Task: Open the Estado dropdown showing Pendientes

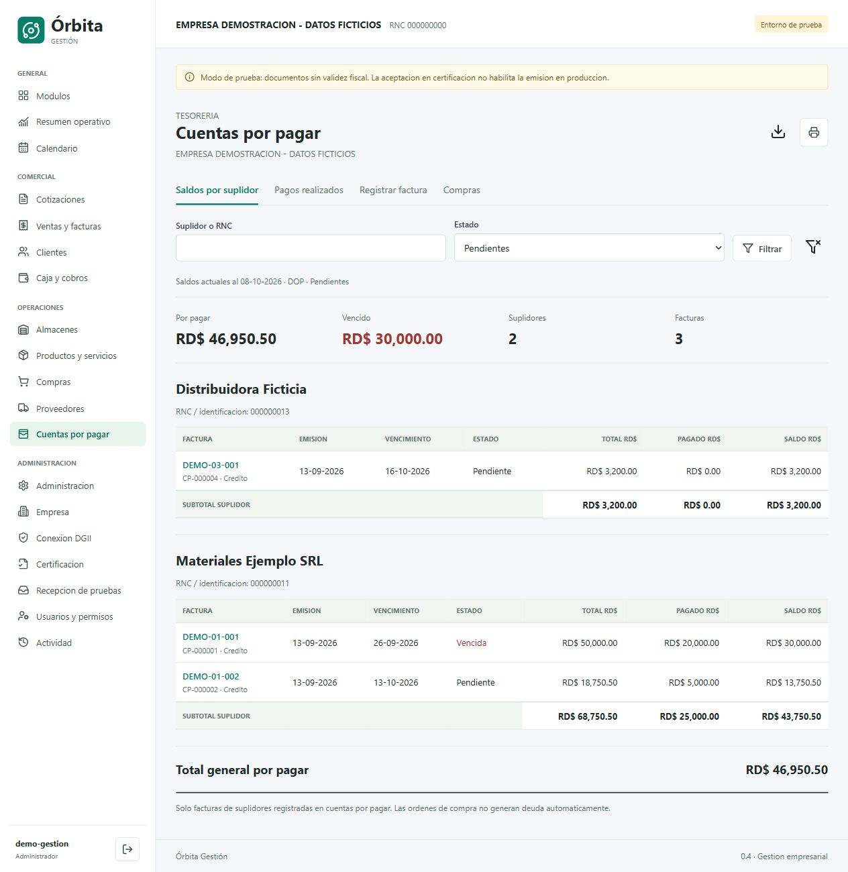Action: [x=589, y=248]
